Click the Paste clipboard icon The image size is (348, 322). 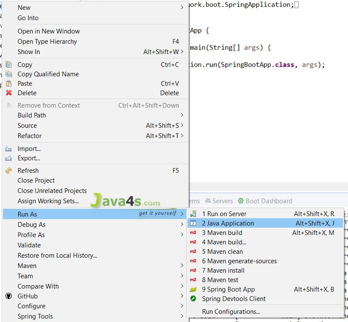click(x=9, y=84)
